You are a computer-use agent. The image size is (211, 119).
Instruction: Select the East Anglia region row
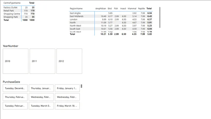coord(111,13)
